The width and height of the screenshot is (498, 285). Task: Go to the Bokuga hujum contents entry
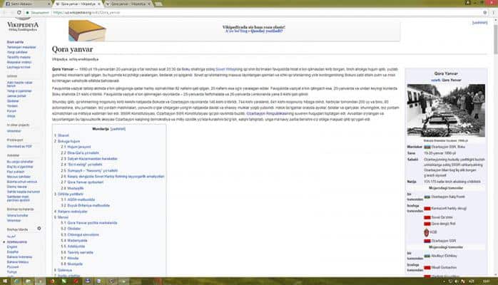(x=68, y=141)
